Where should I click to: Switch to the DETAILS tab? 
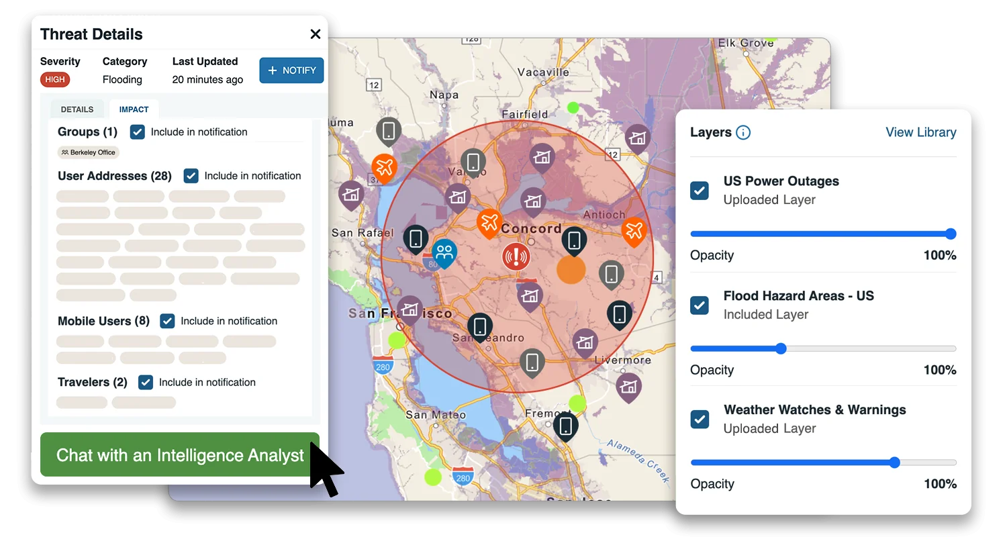77,109
